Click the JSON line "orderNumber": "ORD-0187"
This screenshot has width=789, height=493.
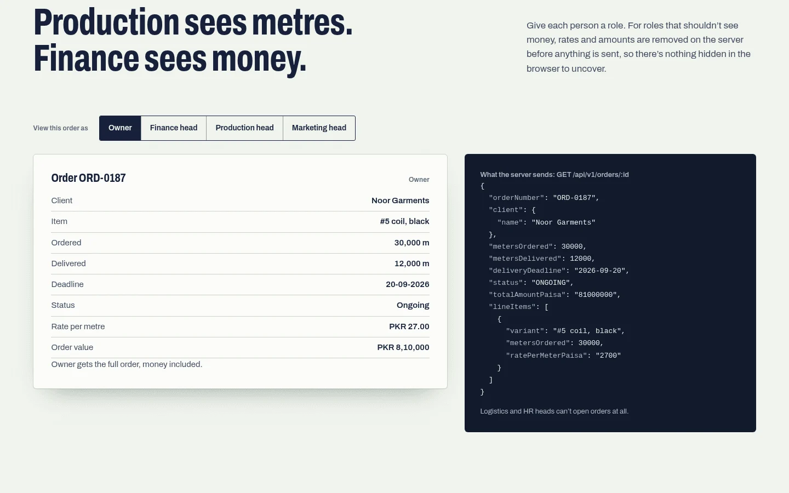click(544, 198)
